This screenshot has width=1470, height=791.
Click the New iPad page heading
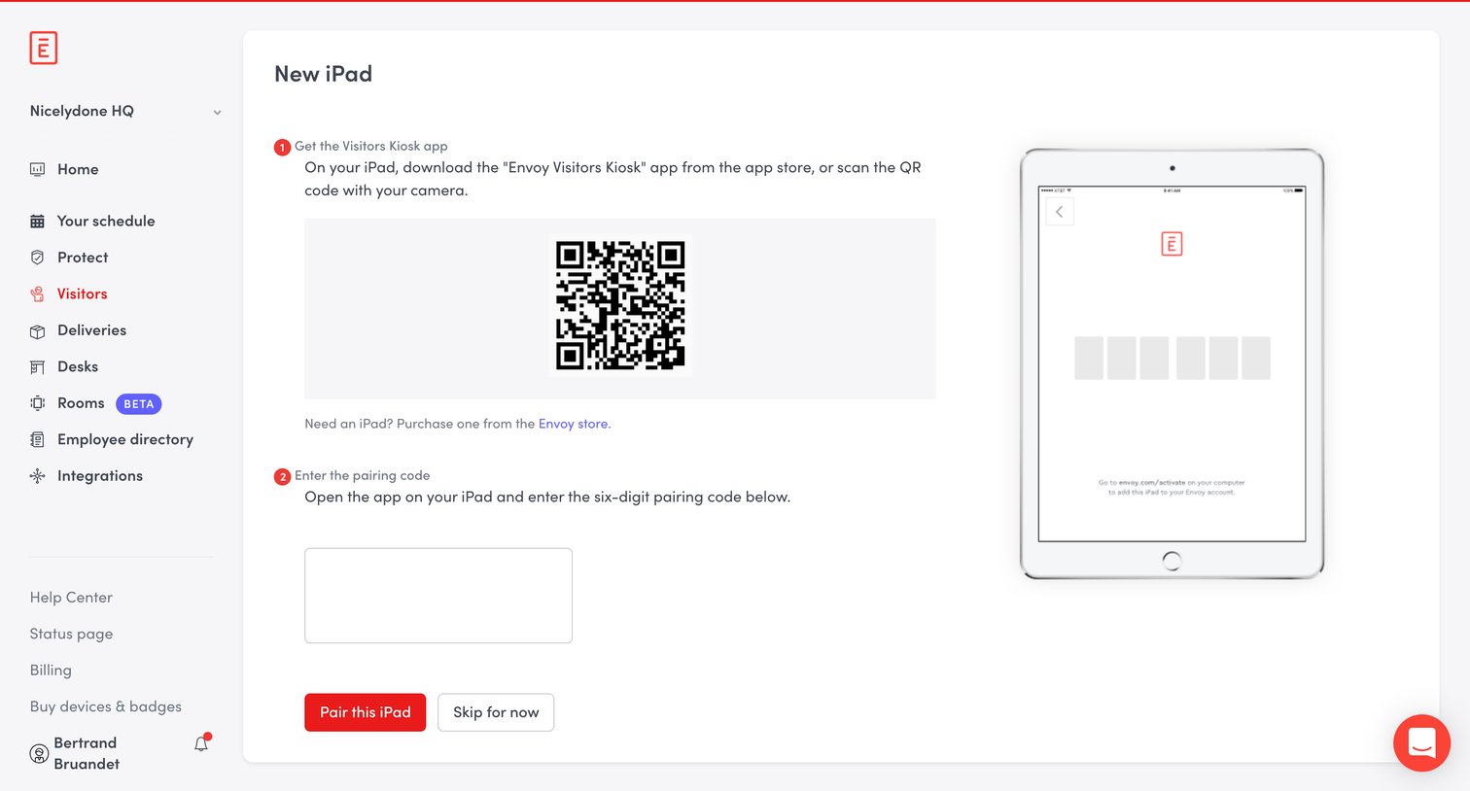tap(323, 74)
